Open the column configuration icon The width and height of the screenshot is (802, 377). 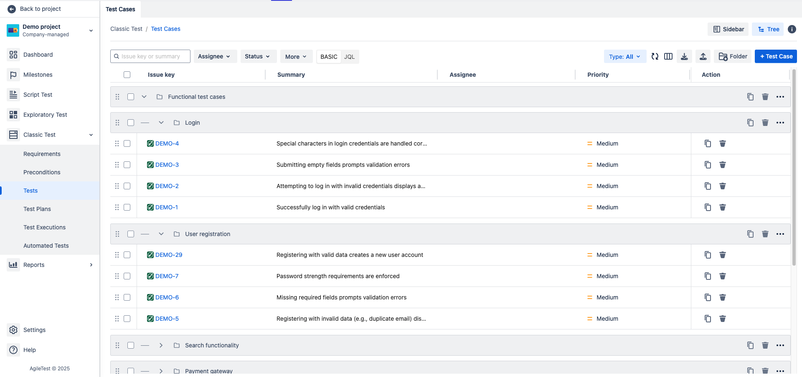668,56
